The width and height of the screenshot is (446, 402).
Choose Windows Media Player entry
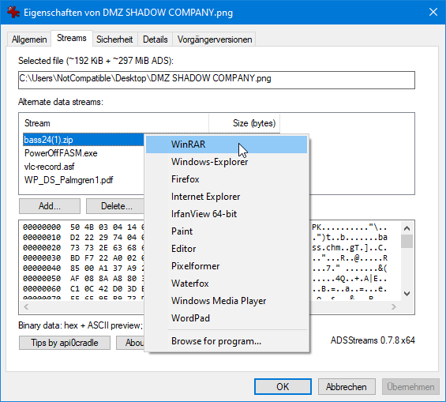point(227,300)
